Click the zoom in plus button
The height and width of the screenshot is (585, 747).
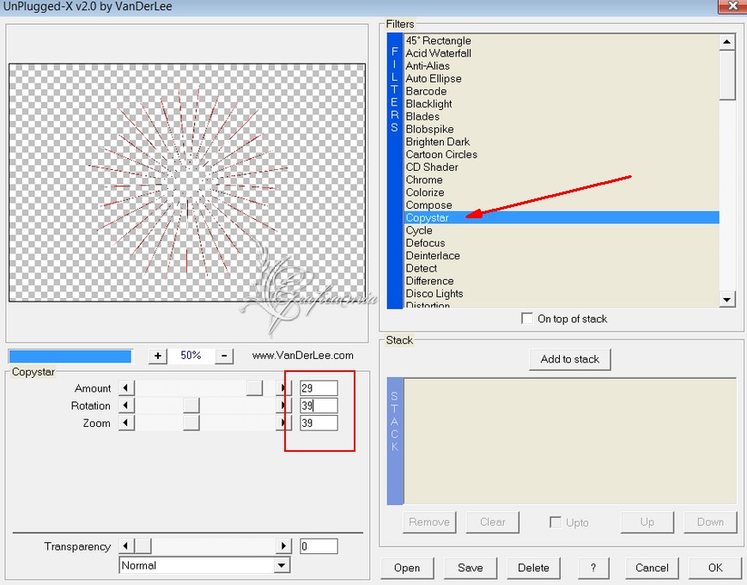158,356
